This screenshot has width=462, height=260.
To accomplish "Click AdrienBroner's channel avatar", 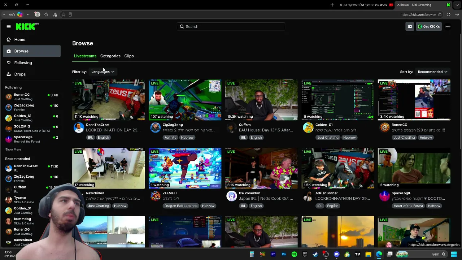I will tap(308, 196).
